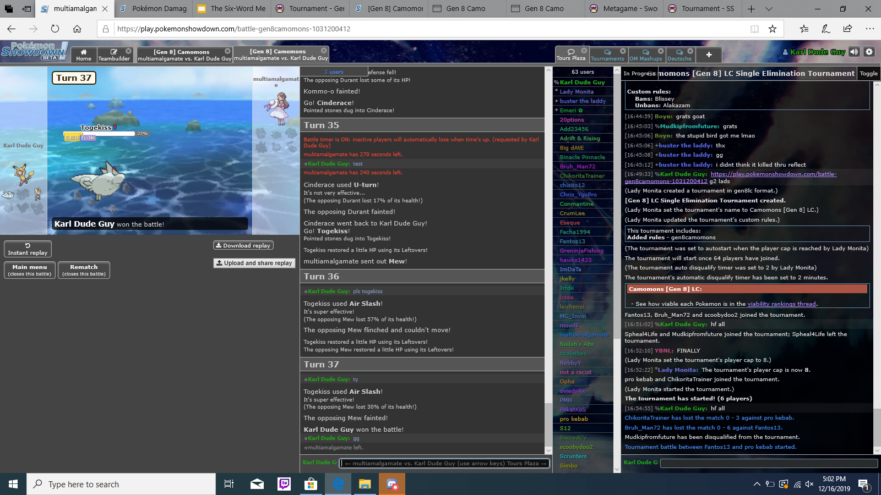This screenshot has height=495, width=881.
Task: Go back in the browser
Action: [12, 29]
